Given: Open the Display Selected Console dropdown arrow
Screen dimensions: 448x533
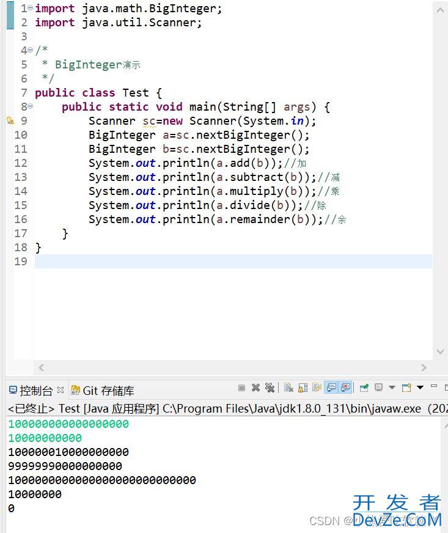Looking at the screenshot, I should pos(392,388).
